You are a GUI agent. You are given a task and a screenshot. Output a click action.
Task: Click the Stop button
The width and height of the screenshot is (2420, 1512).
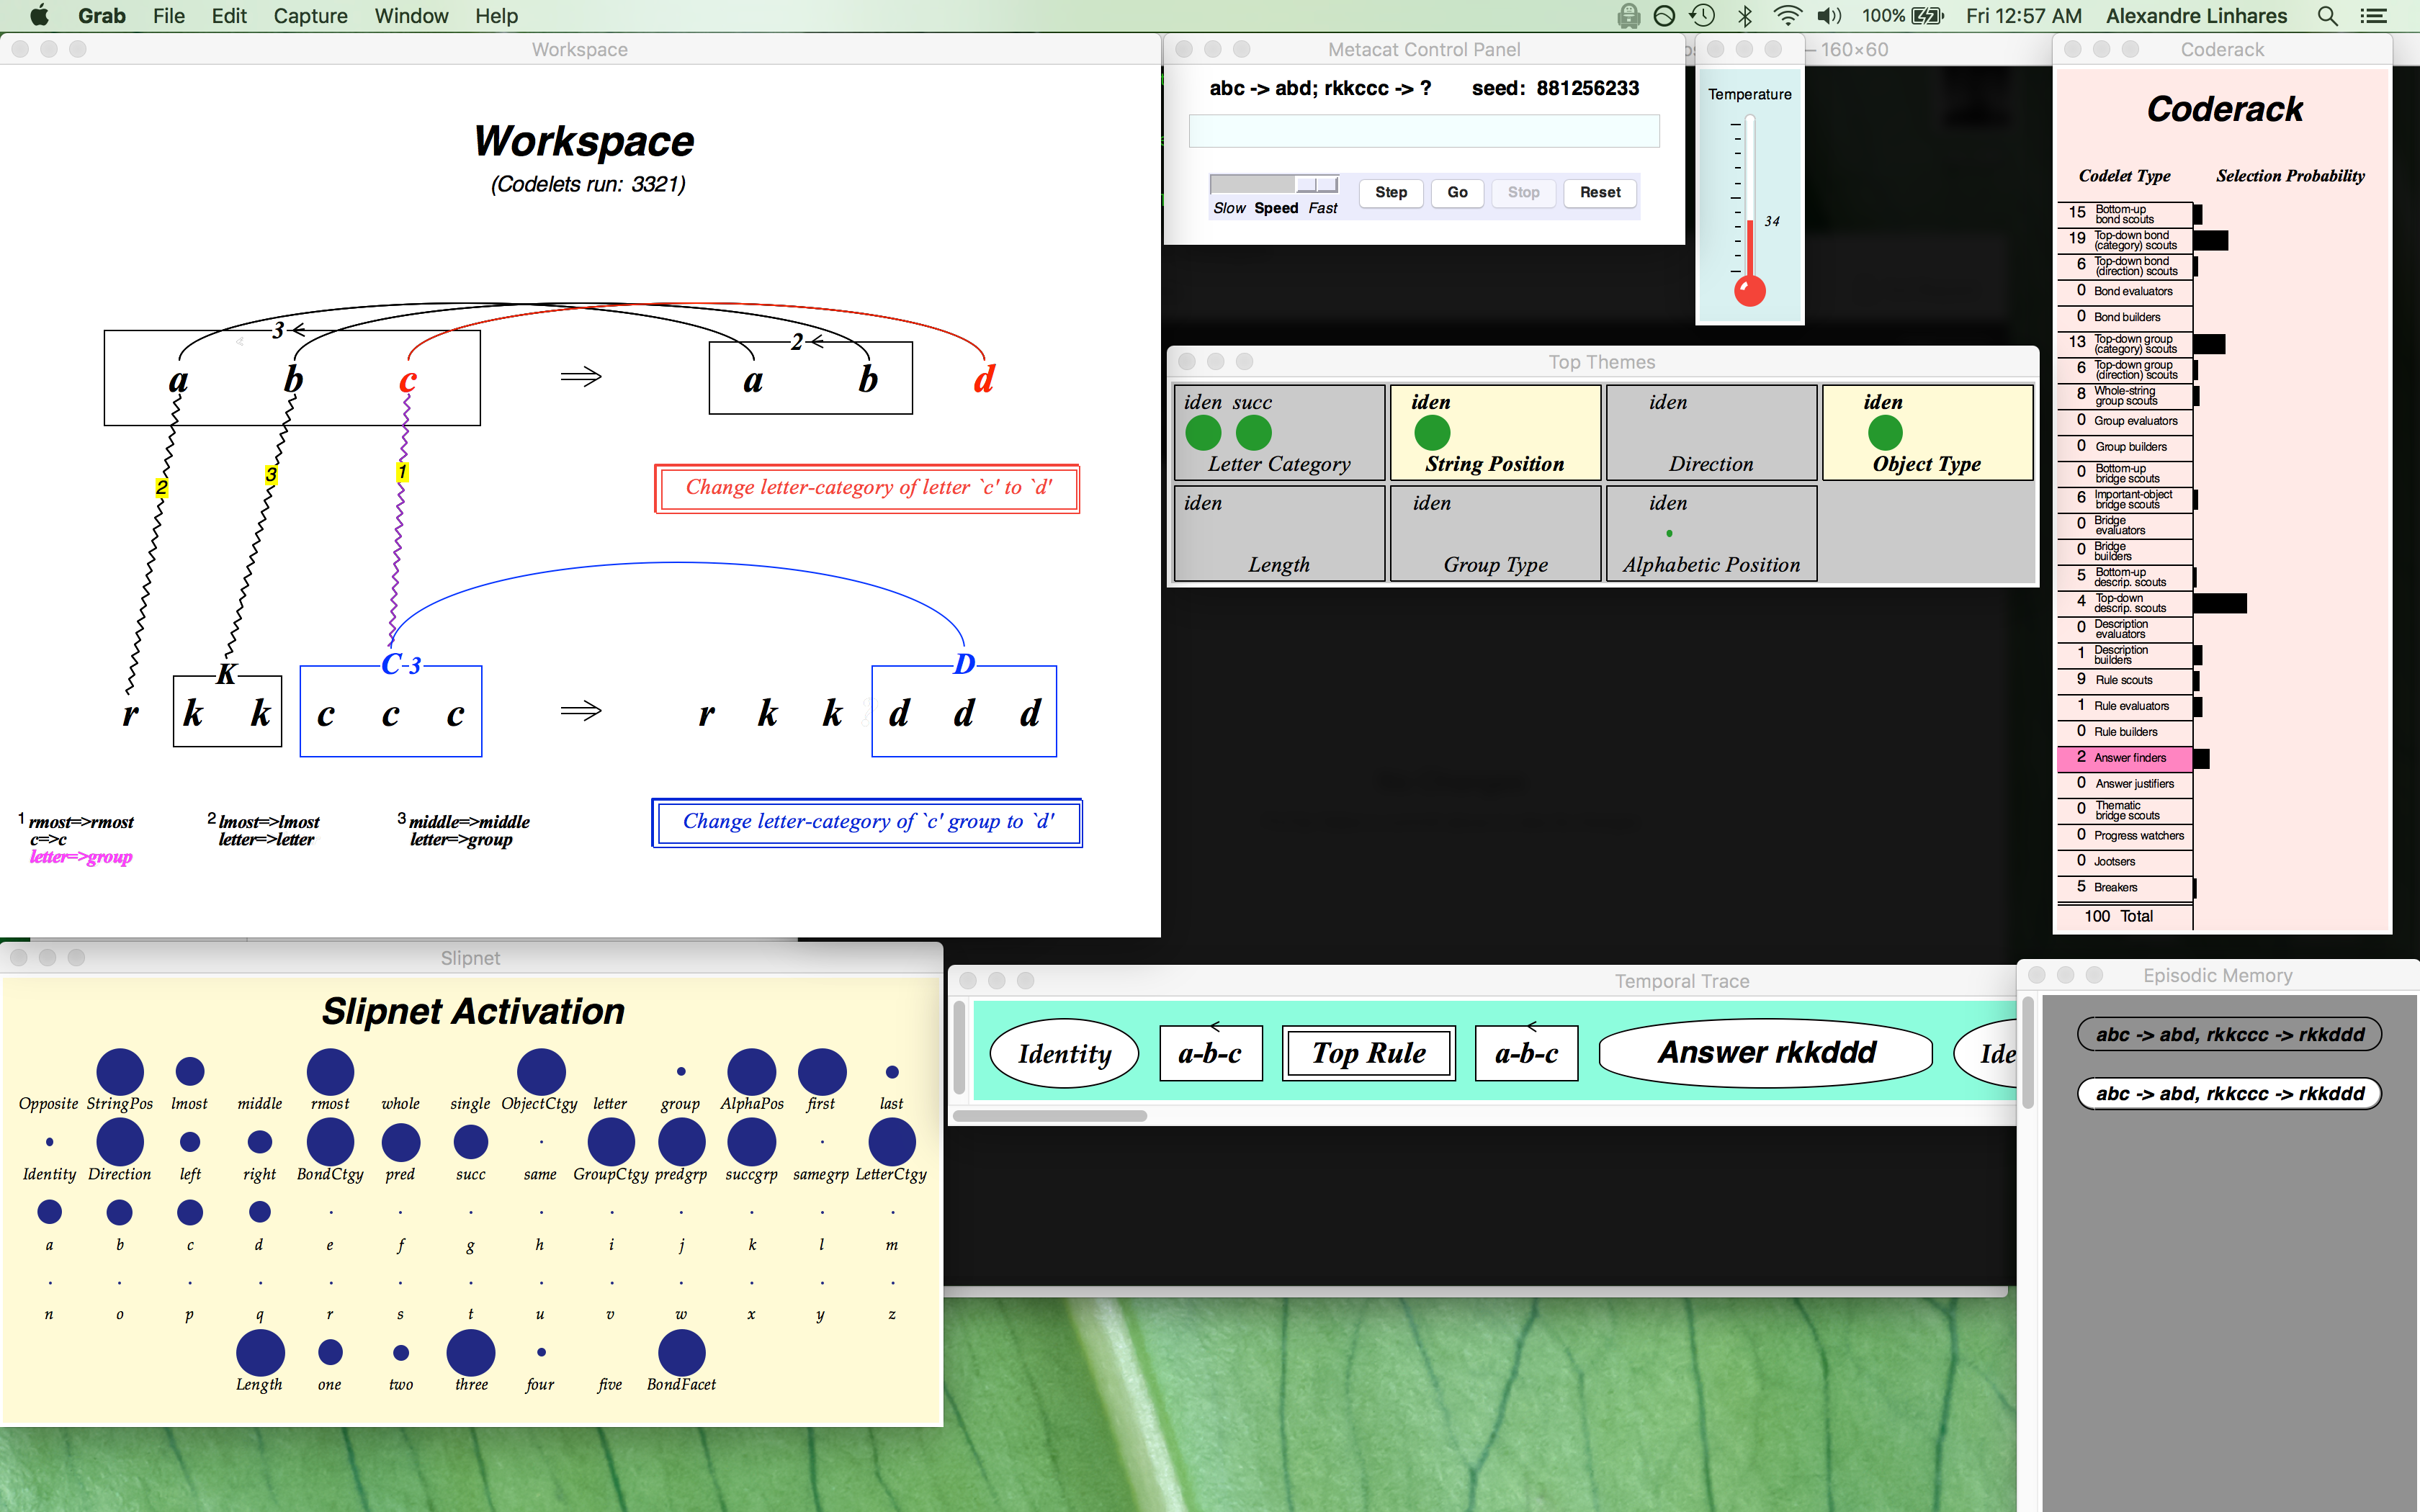(x=1523, y=192)
